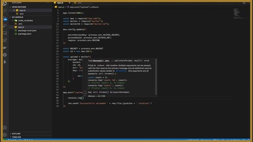Image resolution: width=253 pixels, height=142 pixels.
Task: Click process.env.REGION text
Action: [x=89, y=40]
